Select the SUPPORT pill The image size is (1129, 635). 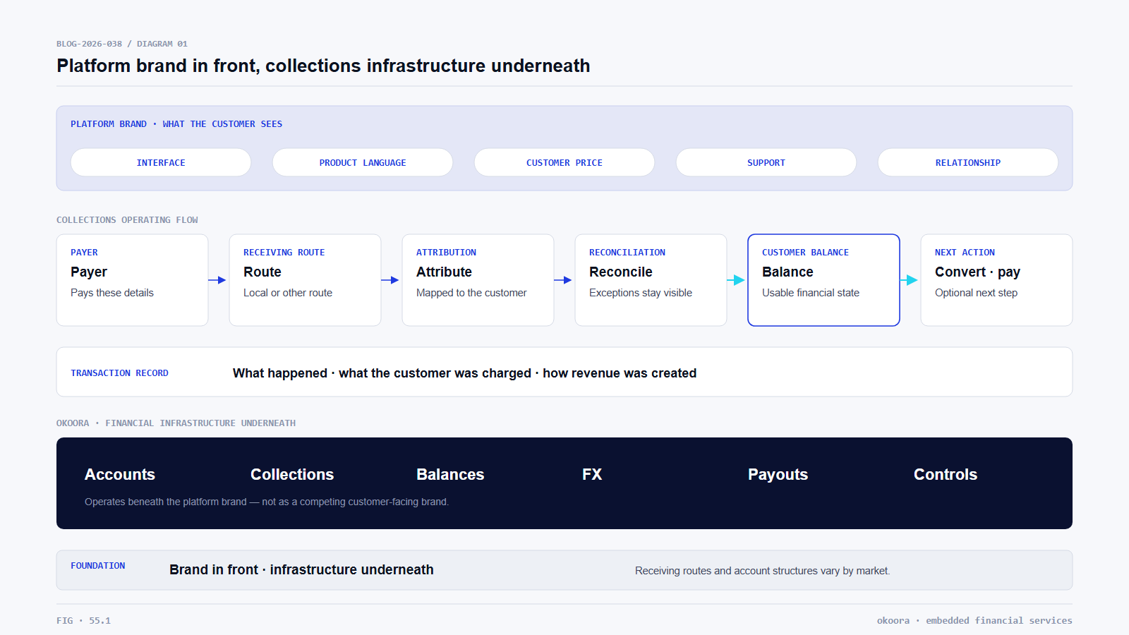(766, 162)
